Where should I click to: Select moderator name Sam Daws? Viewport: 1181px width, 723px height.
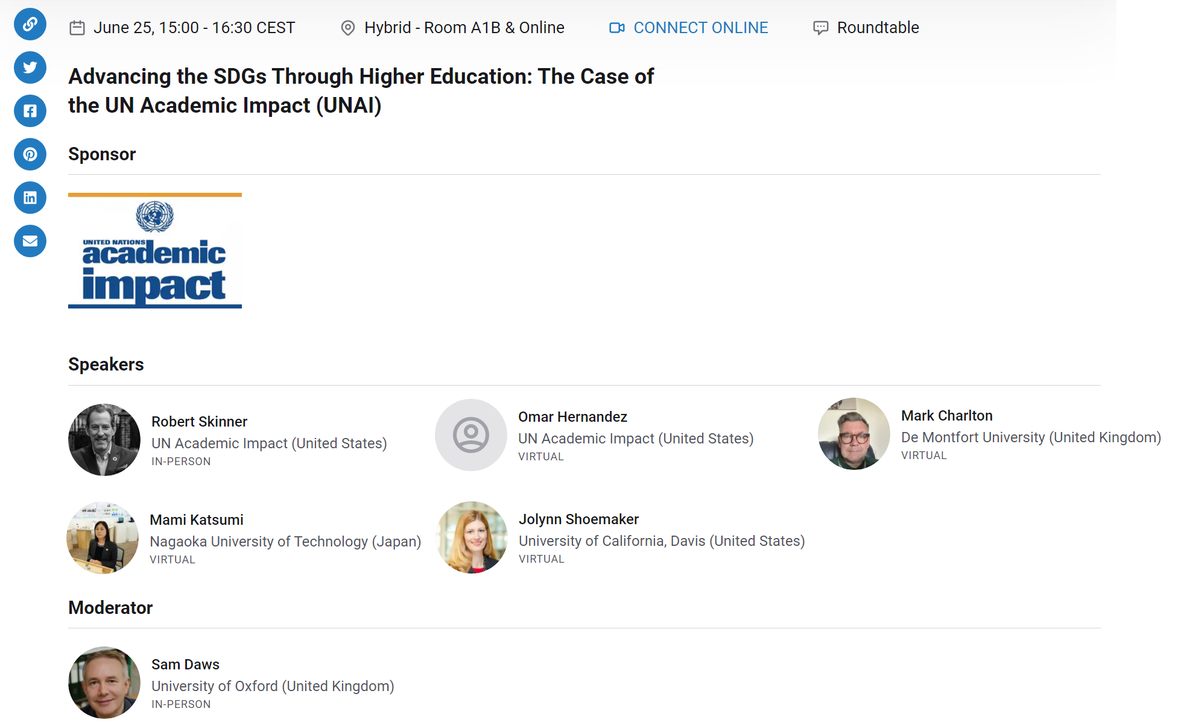pyautogui.click(x=185, y=665)
